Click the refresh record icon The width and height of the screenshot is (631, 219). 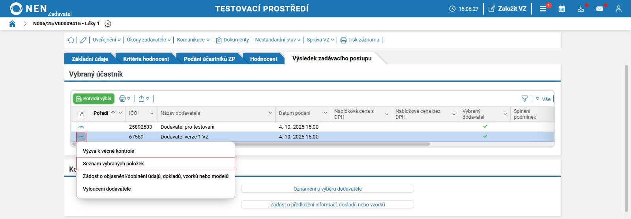pos(71,40)
